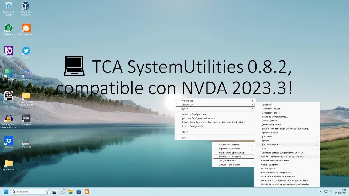
Task: Activar el control de cuentas de usuario
Action: click(x=283, y=157)
